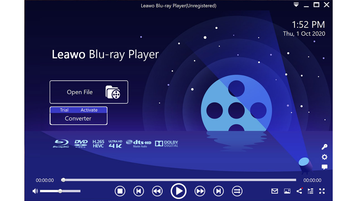
Task: Rewind using the fast backward button
Action: tap(157, 191)
